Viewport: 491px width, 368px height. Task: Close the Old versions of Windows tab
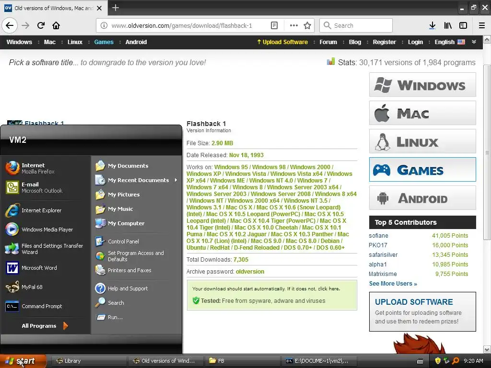[x=99, y=8]
